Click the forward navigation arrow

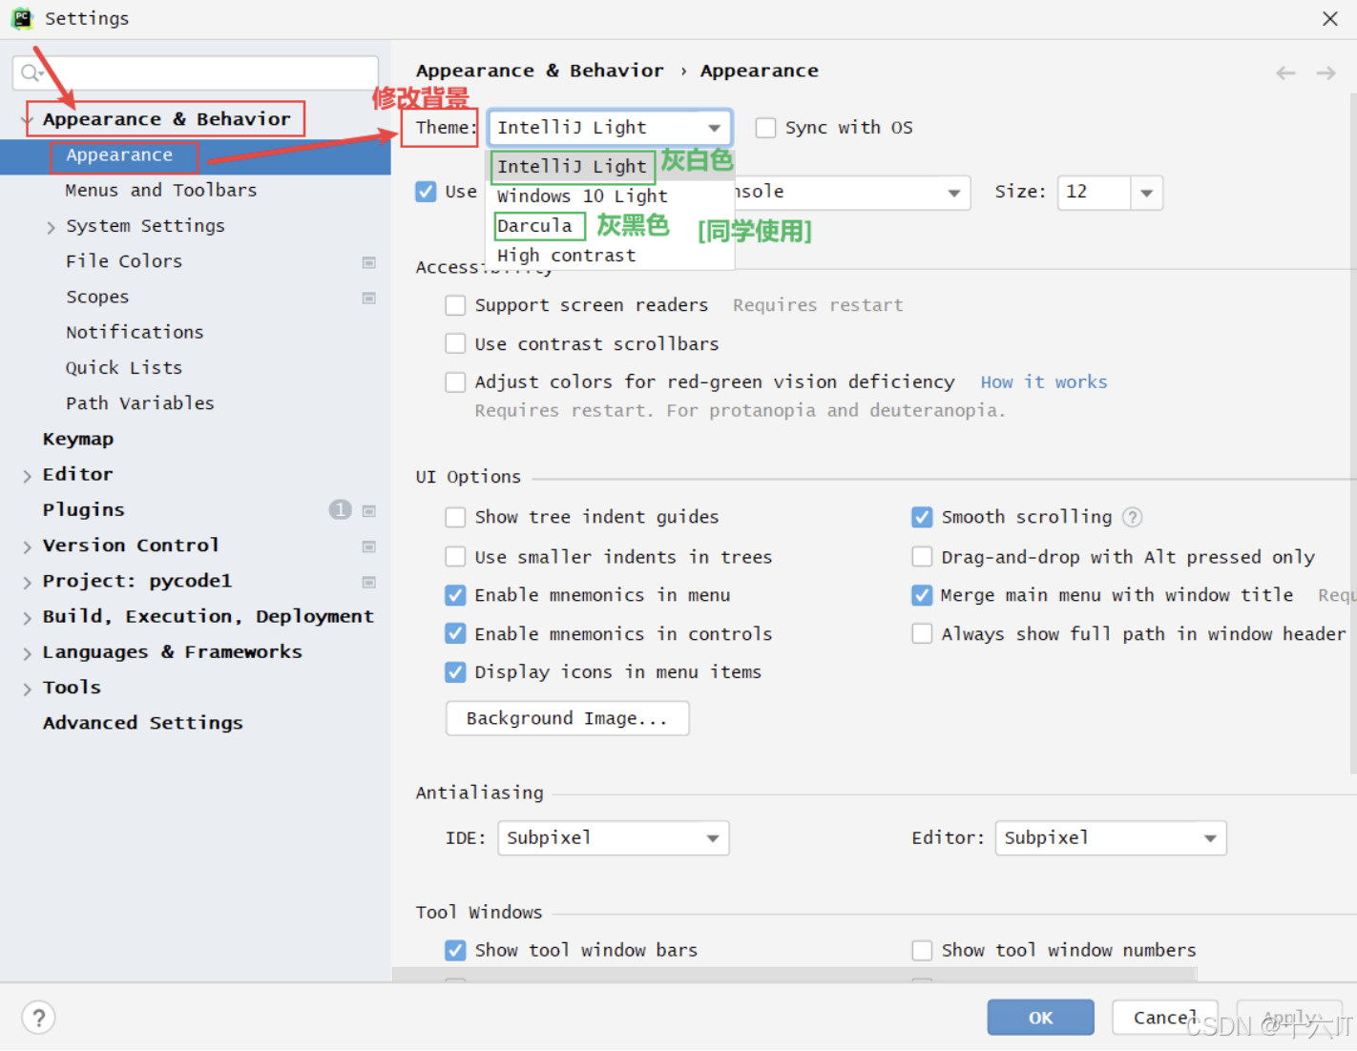click(1326, 72)
